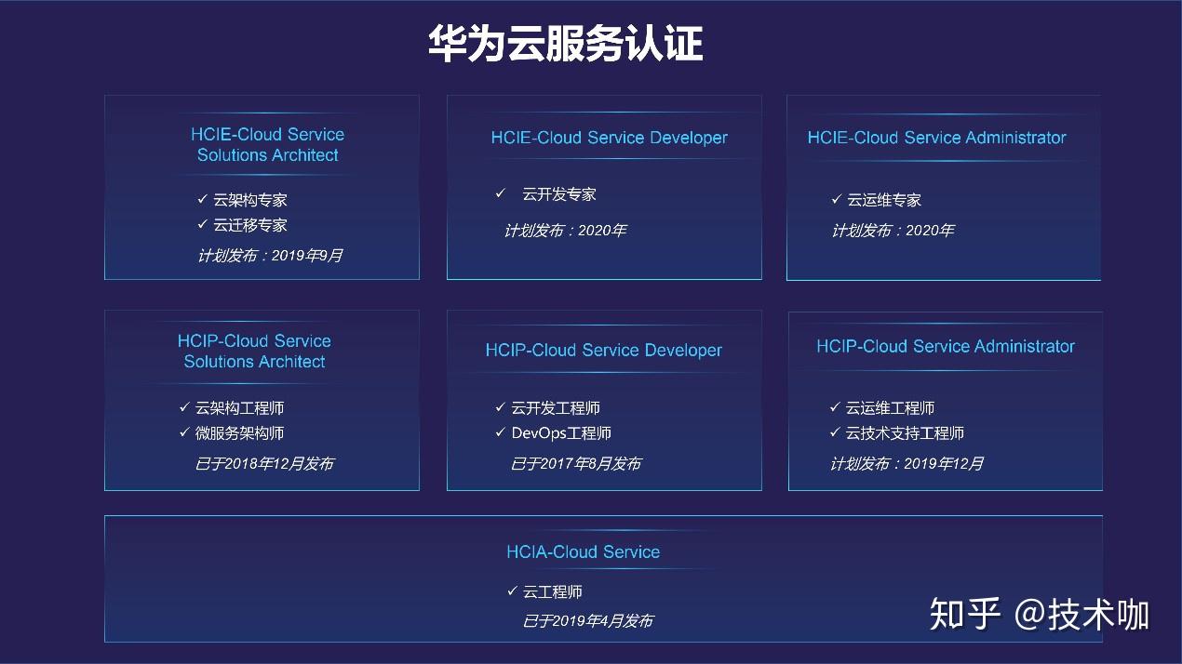Click the checkmark beside 云开发工程师

coord(501,407)
